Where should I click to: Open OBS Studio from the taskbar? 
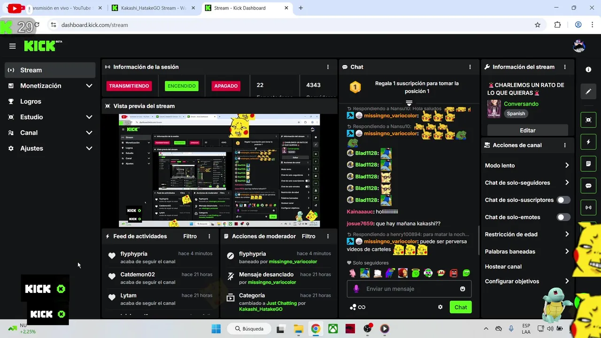[x=368, y=329]
